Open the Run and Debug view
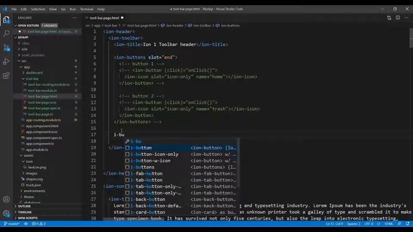The image size is (413, 232). coord(6,62)
